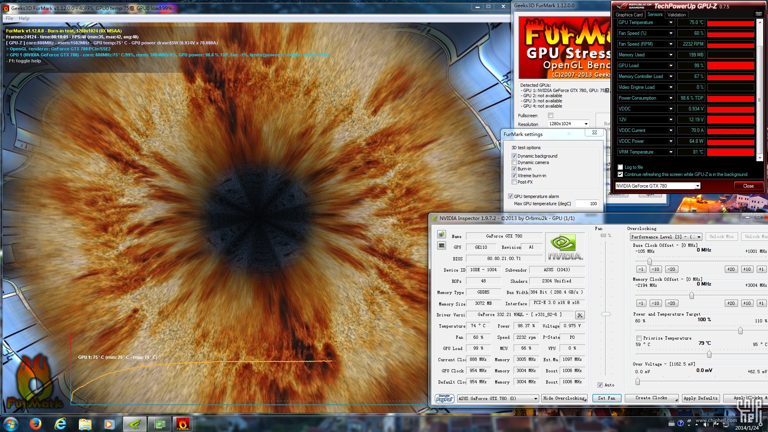Click the GPU-Z sensors scrollbar down arrow

pos(760,158)
